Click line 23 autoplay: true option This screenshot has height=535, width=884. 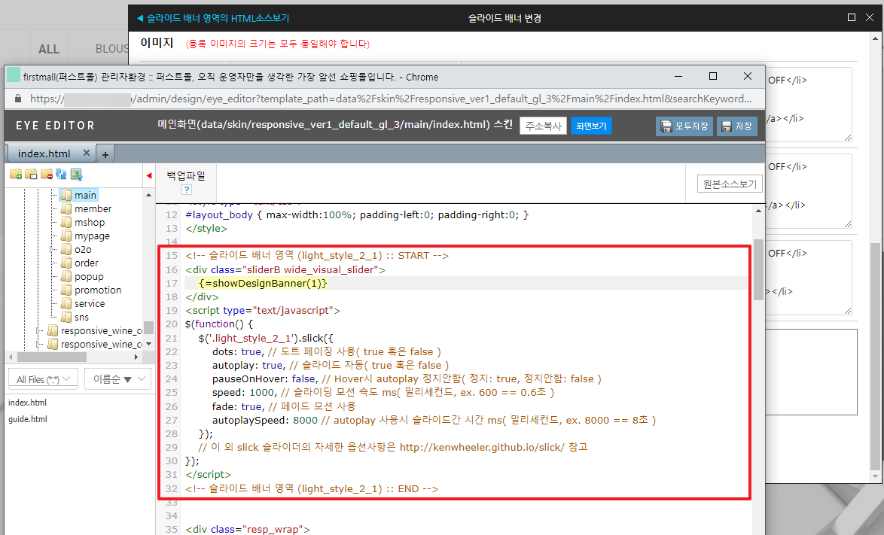coord(248,365)
